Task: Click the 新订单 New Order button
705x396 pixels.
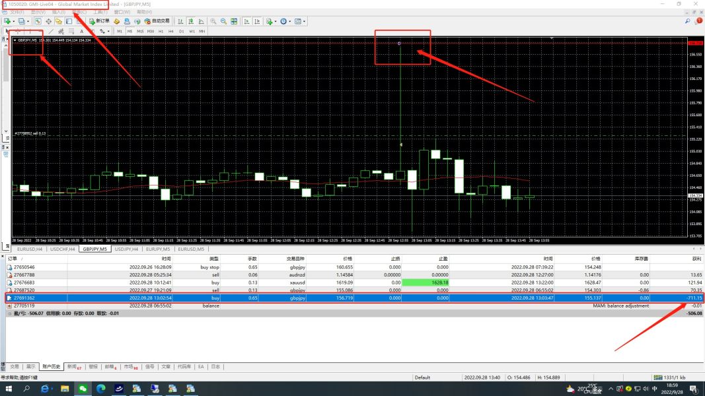Action: click(x=99, y=21)
